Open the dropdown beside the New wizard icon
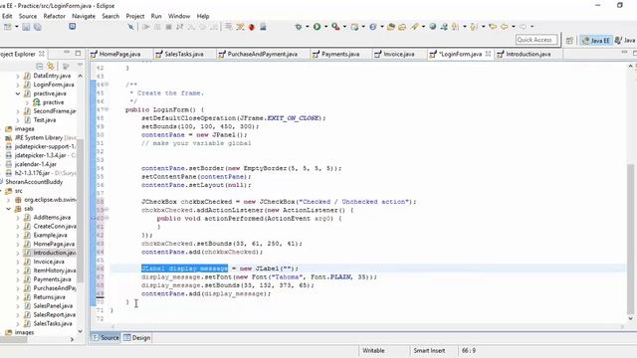 pos(16,27)
